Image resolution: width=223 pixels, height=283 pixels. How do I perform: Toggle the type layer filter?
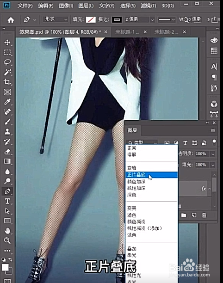coord(185,143)
